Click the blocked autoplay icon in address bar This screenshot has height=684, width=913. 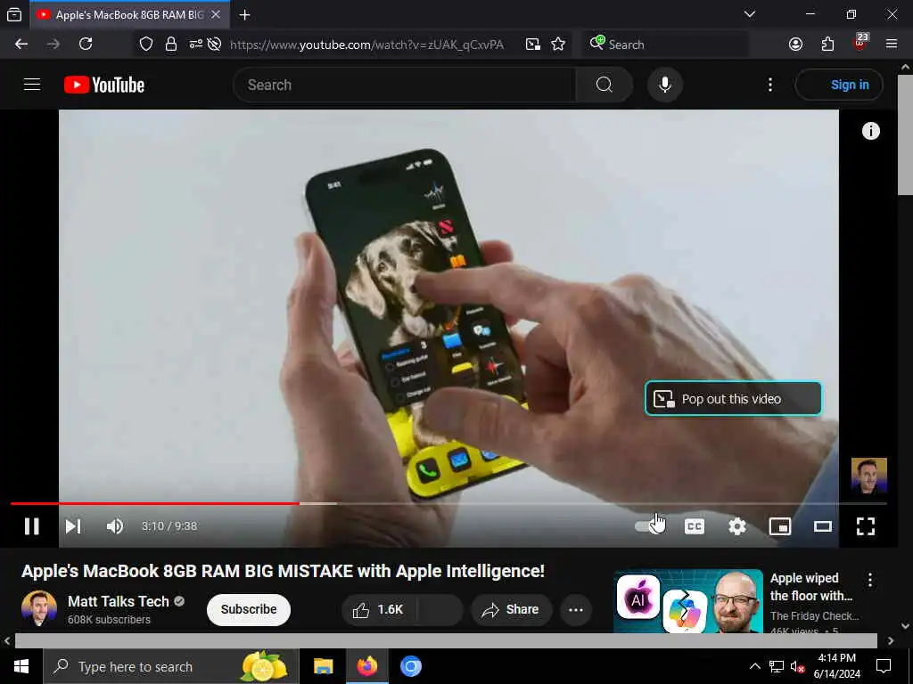[x=214, y=45]
